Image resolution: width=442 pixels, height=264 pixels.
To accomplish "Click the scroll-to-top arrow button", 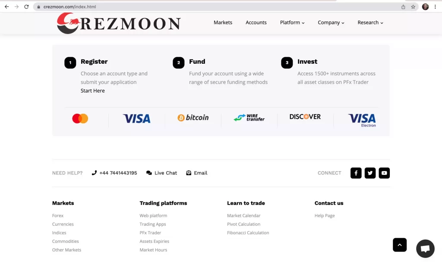I will coord(400,244).
